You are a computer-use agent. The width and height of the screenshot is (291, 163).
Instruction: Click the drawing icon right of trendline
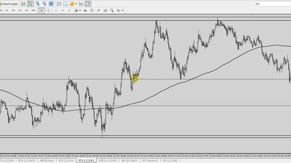point(76,10)
